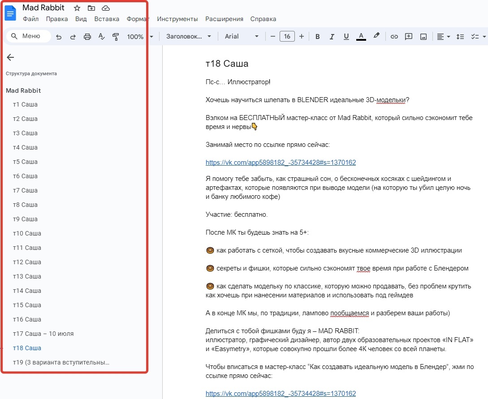
Task: Open the zoom 100% dropdown
Action: pyautogui.click(x=140, y=36)
